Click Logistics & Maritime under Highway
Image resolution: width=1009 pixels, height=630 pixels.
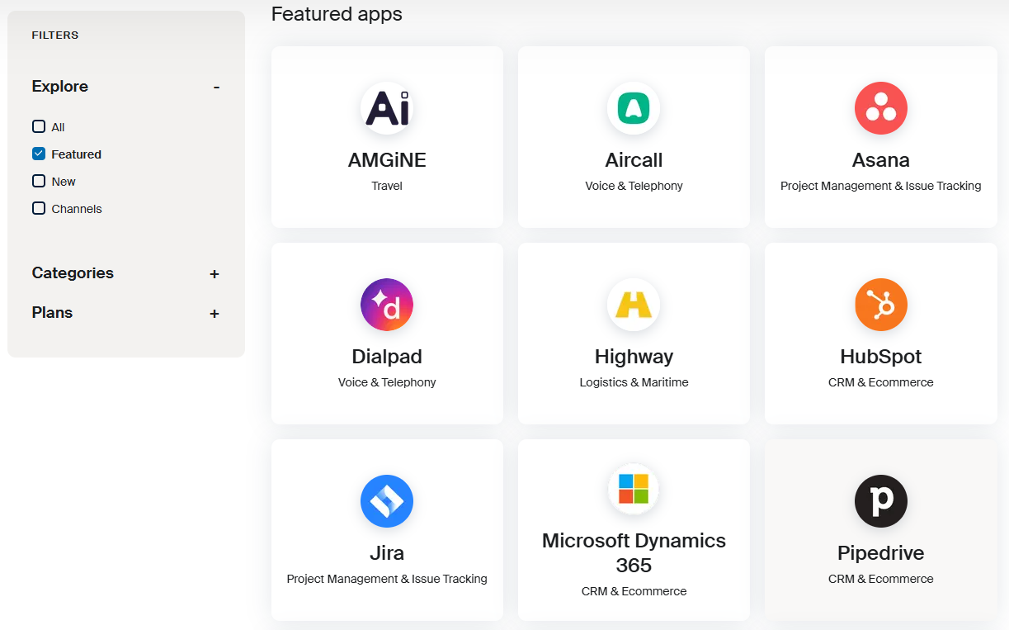point(634,382)
